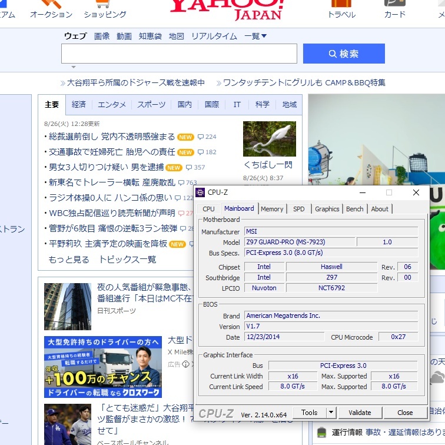Expand the Tools dropdown arrow in CPU-Z
This screenshot has width=445, height=445.
tap(331, 413)
